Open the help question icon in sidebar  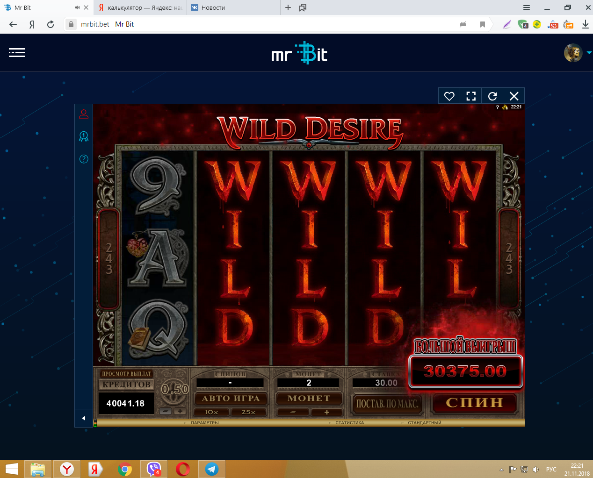coord(84,159)
